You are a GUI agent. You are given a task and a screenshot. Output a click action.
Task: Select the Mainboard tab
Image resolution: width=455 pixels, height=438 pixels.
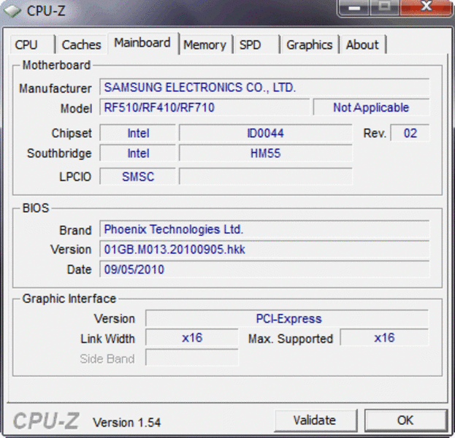pyautogui.click(x=142, y=43)
